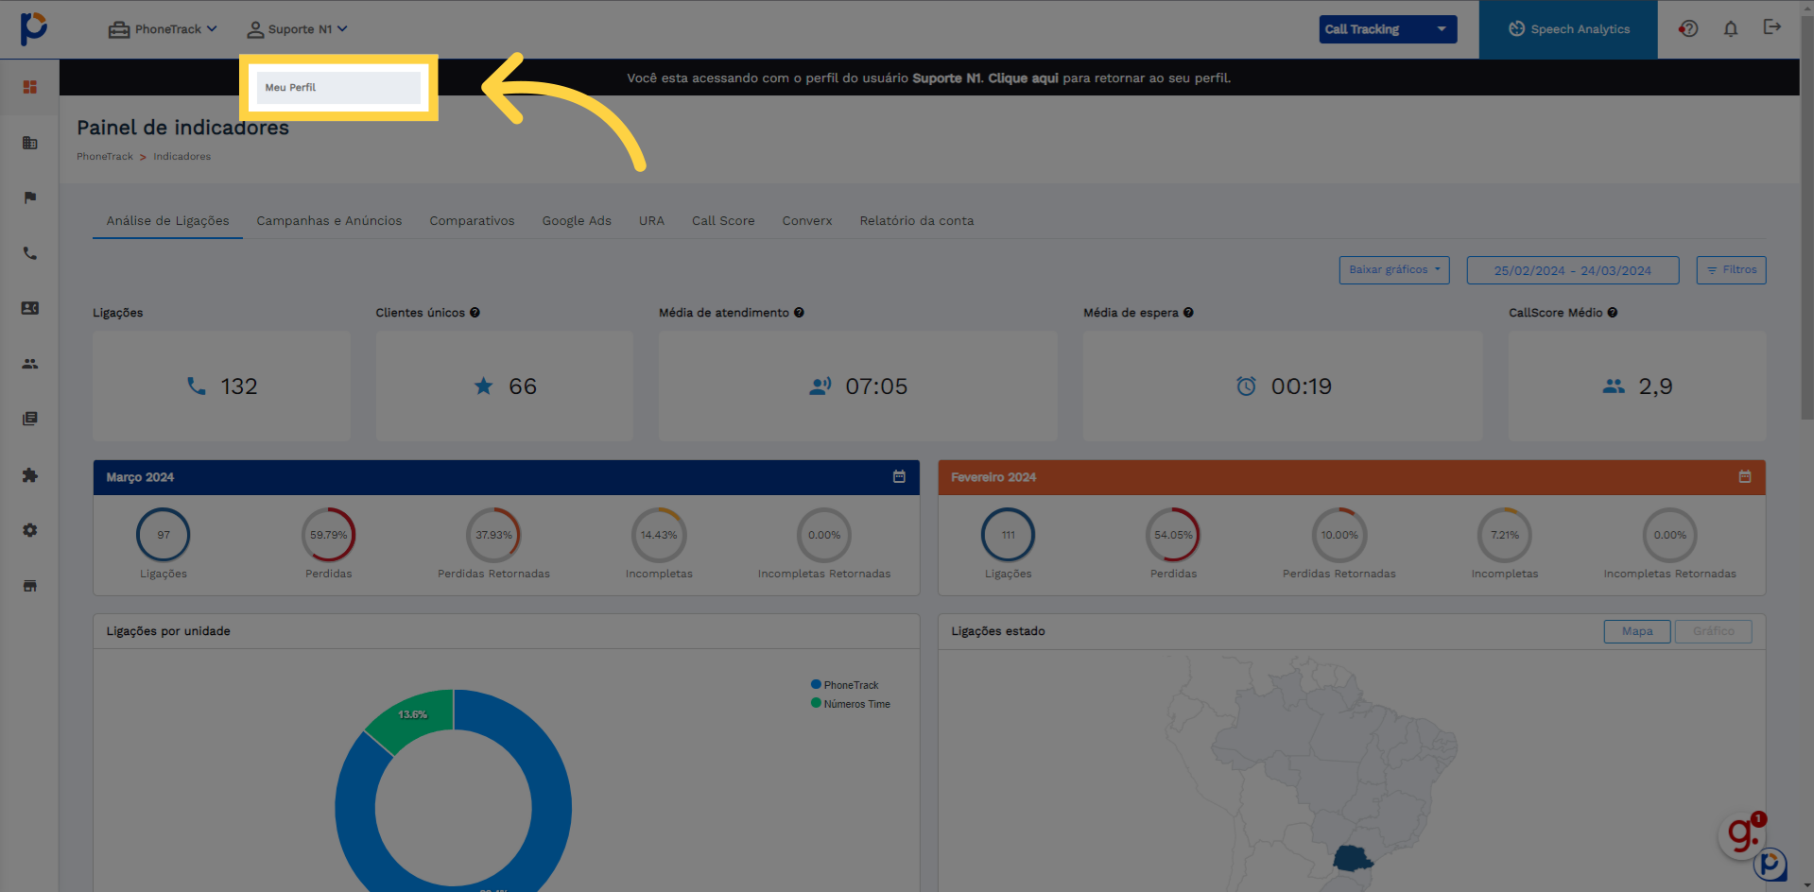
Task: Open the red 'g' chat widget
Action: 1742,834
